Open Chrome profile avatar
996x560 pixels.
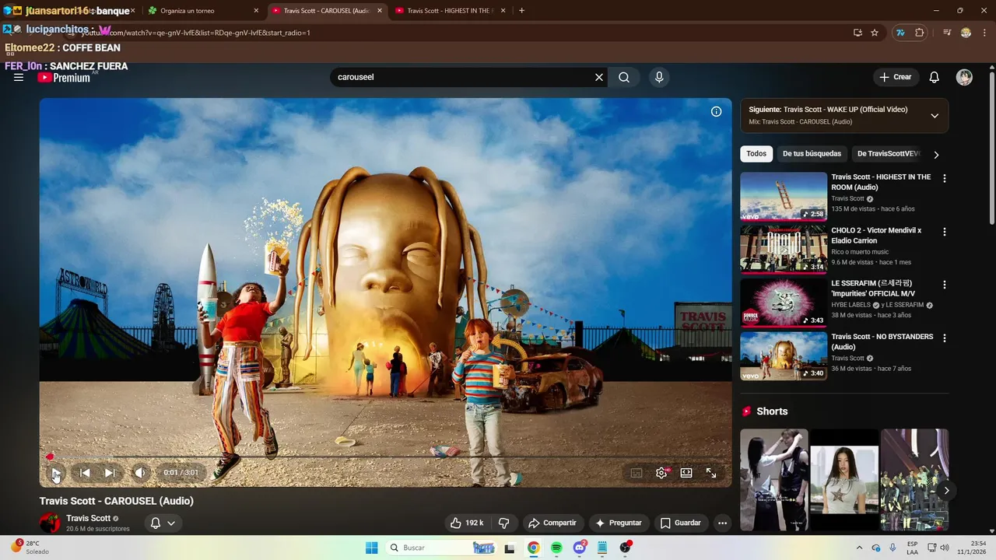966,33
